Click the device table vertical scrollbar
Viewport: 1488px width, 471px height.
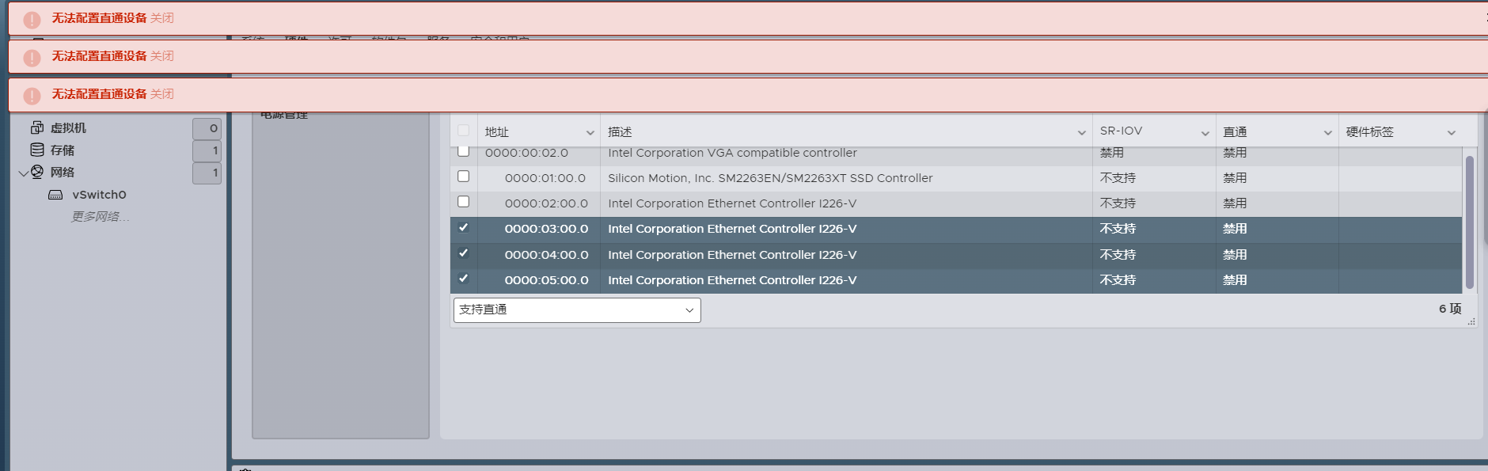(1469, 222)
